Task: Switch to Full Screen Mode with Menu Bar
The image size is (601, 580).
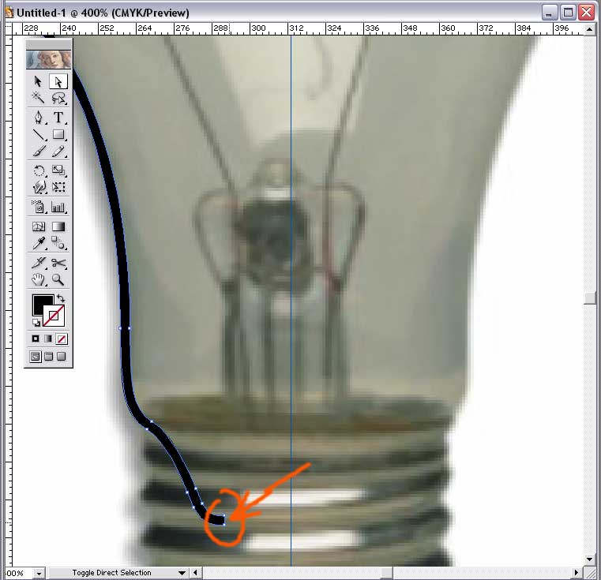Action: coord(48,357)
